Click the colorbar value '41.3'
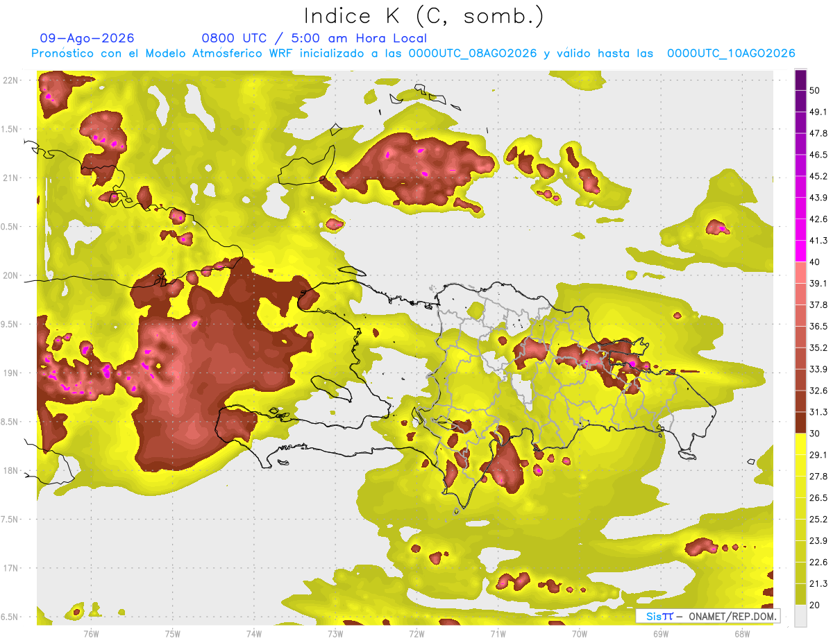Screen dimensions: 833x643 818,241
